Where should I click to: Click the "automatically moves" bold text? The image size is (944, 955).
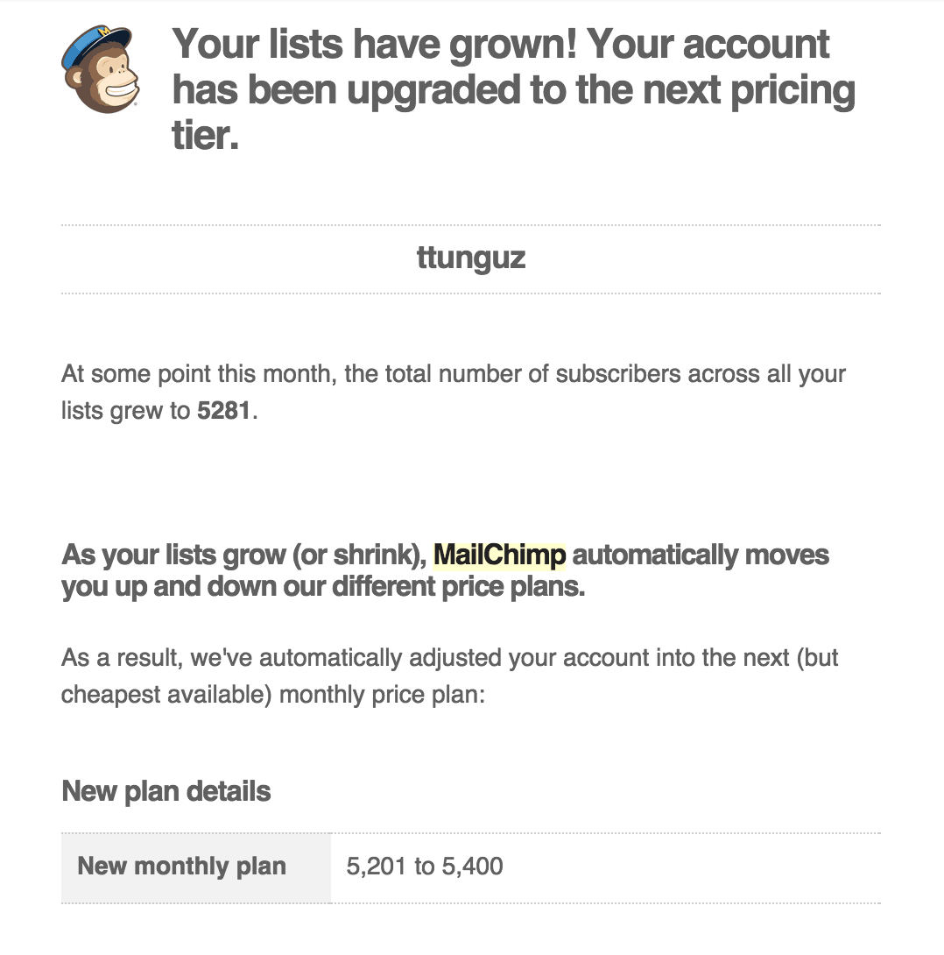pos(701,555)
